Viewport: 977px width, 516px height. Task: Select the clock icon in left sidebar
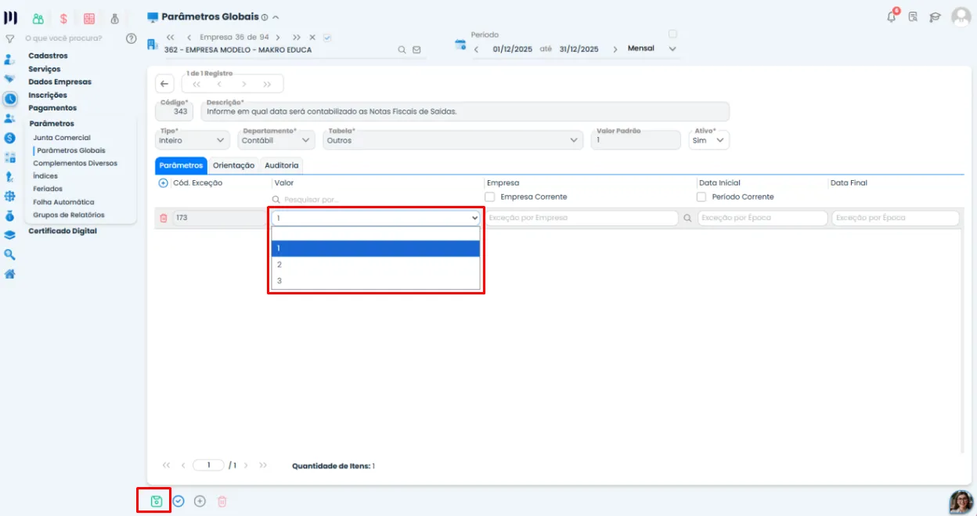10,99
